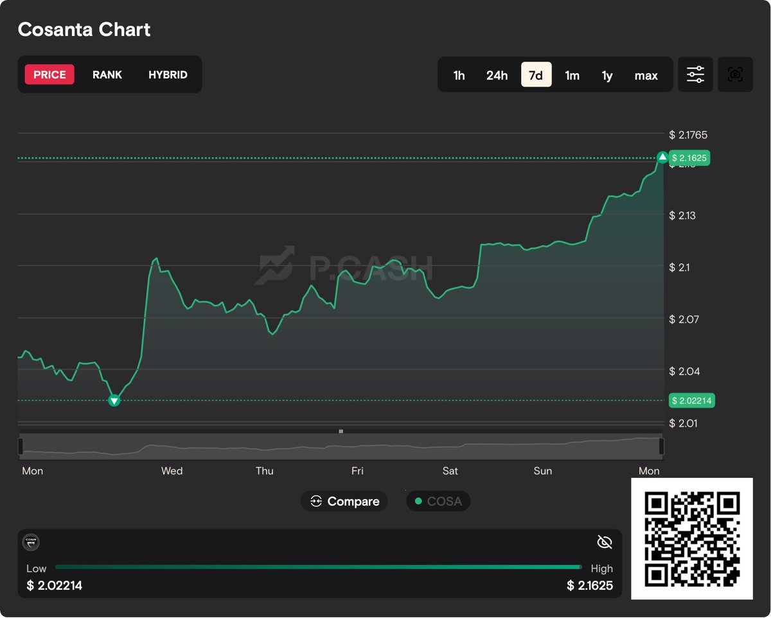Image resolution: width=771 pixels, height=618 pixels.
Task: Click the Sat date axis label
Action: tap(450, 471)
